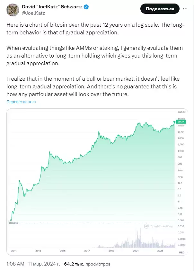
Task: Click the 1:08 AM timestamp
Action: (16, 264)
